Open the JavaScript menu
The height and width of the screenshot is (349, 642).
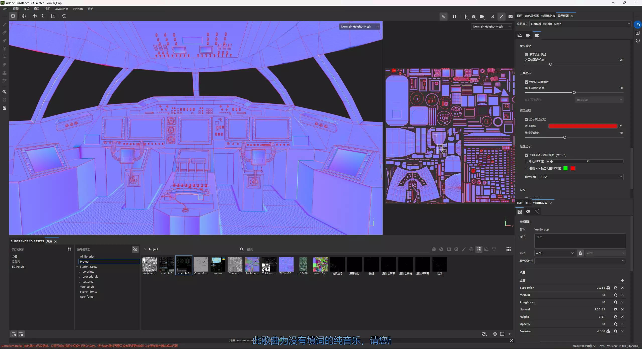[x=61, y=9]
